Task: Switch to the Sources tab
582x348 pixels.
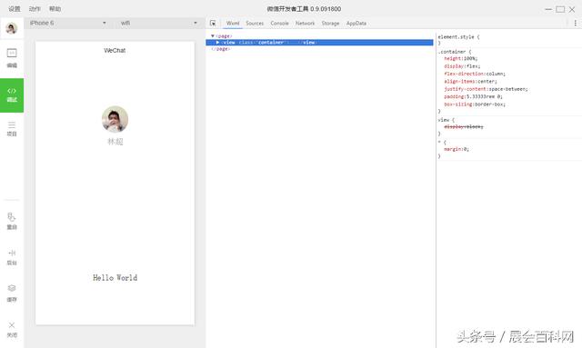Action: pos(255,23)
